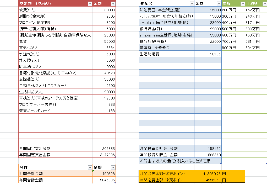Select the 車検 inspection cost cell

tap(55, 98)
